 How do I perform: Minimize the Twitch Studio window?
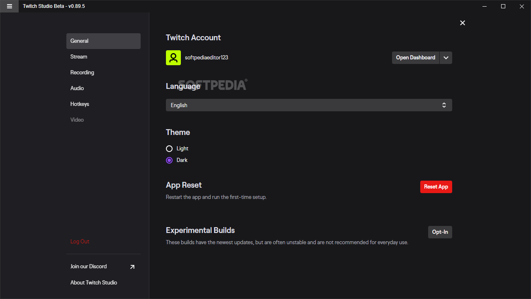[x=484, y=6]
